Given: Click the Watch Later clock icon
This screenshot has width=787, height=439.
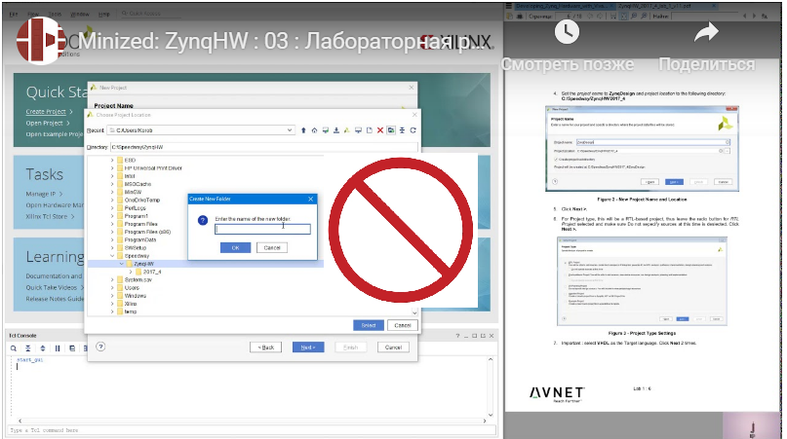Looking at the screenshot, I should tap(567, 31).
